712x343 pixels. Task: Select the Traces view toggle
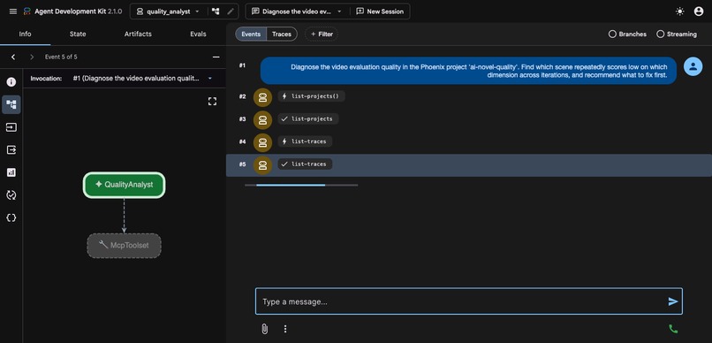click(282, 34)
